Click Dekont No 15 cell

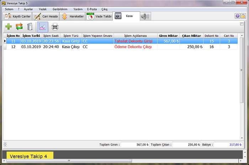click(212, 41)
